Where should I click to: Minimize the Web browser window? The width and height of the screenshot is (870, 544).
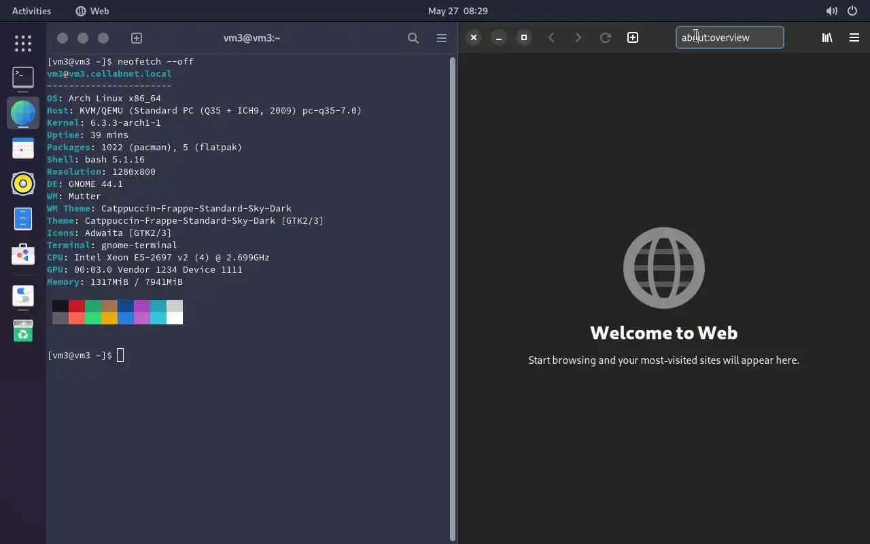pyautogui.click(x=499, y=37)
